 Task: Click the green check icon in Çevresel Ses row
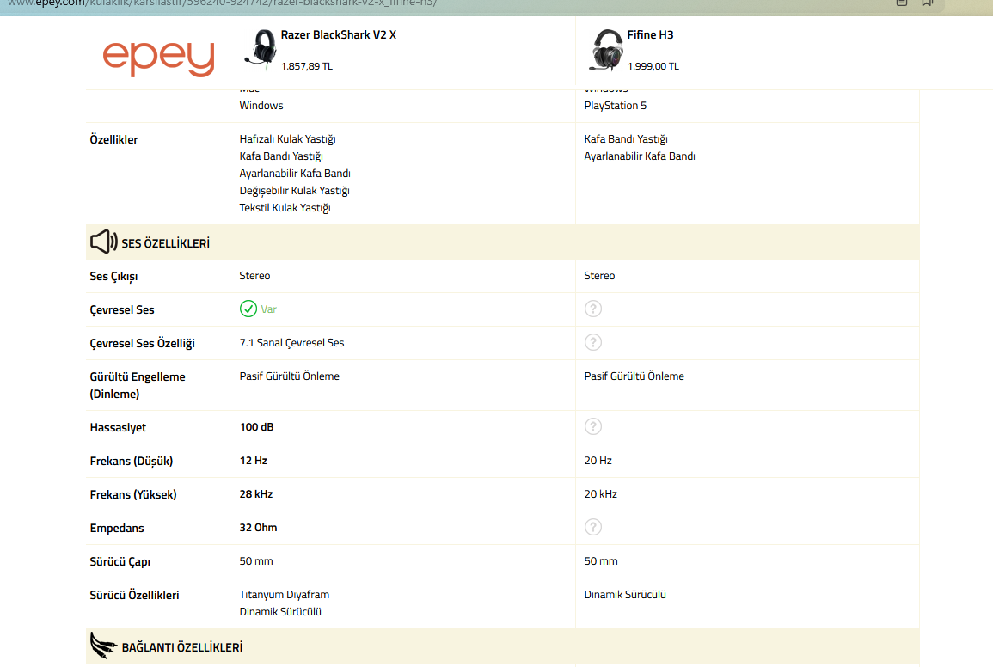tap(248, 309)
